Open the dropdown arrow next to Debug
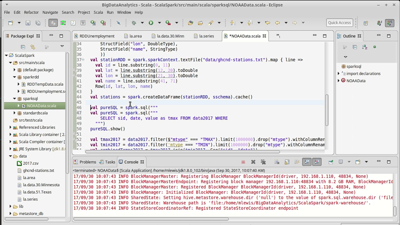 coord(142,23)
